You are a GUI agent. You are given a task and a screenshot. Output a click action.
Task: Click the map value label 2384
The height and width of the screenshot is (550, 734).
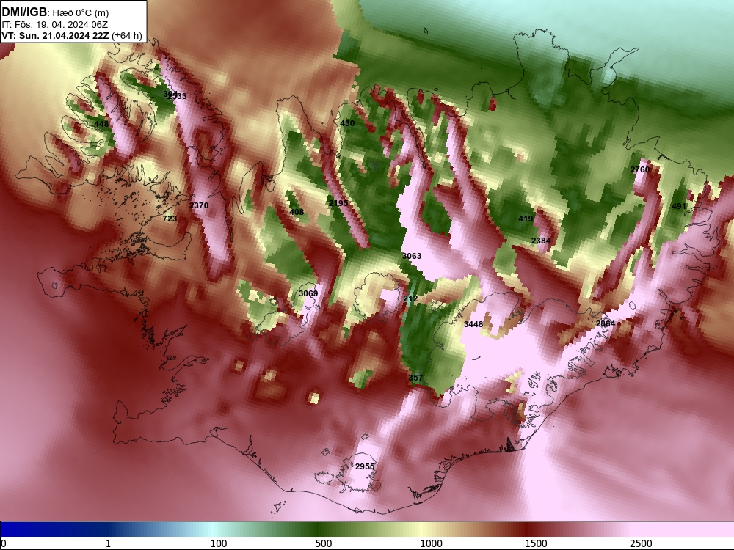point(541,241)
